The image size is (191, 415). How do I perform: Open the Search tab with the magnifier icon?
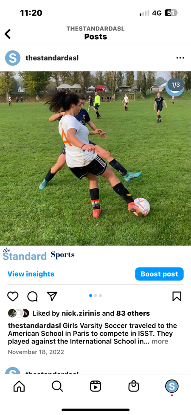[57, 386]
